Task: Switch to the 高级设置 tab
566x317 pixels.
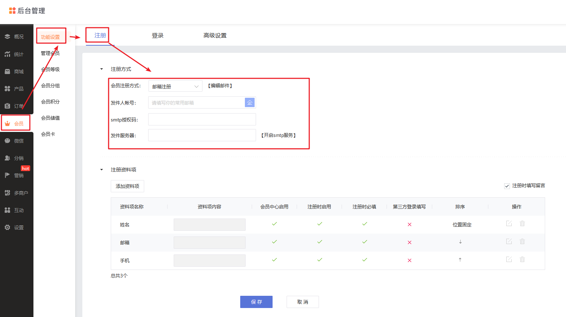Action: pyautogui.click(x=215, y=36)
